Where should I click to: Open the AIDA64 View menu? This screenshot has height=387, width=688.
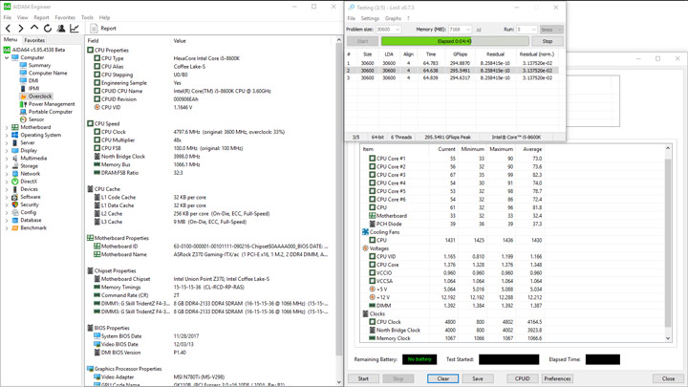pyautogui.click(x=22, y=17)
